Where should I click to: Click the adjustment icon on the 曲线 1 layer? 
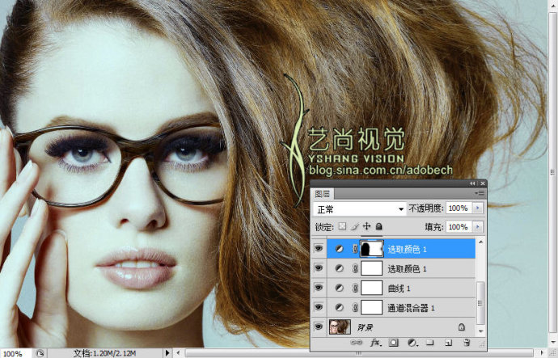(340, 288)
